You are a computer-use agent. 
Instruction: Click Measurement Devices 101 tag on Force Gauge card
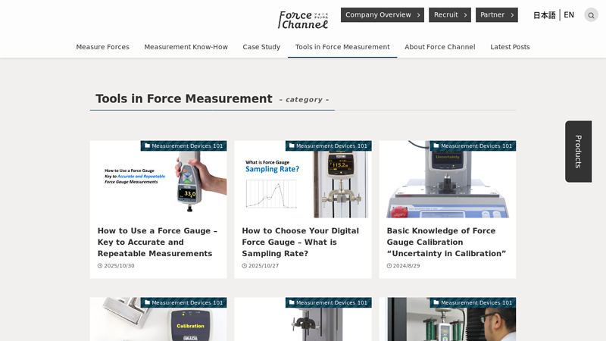pos(183,145)
